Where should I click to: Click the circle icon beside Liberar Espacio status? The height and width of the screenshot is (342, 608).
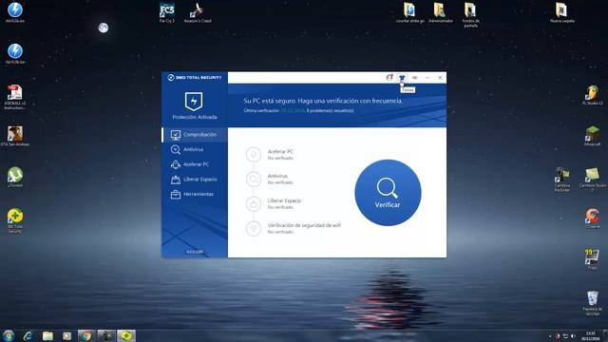tap(254, 203)
